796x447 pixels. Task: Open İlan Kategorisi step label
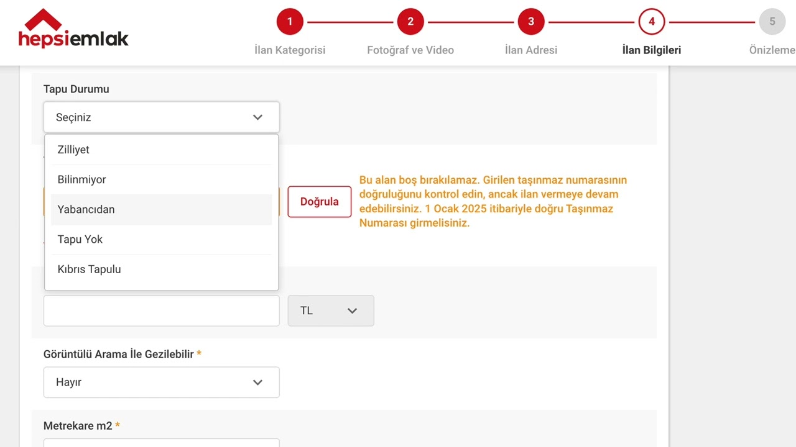(x=290, y=50)
